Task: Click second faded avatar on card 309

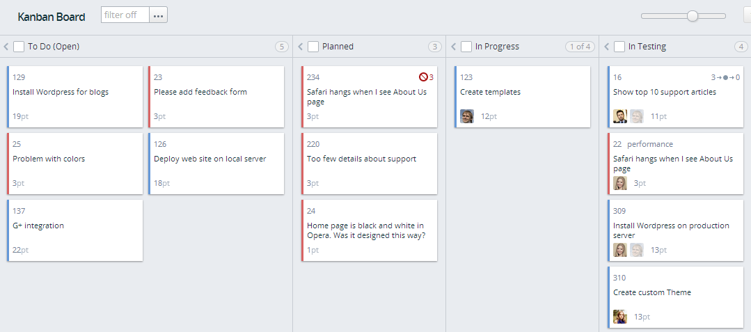Action: pos(637,250)
